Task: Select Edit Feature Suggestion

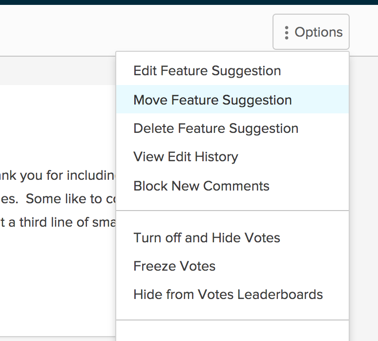Action: [232, 71]
